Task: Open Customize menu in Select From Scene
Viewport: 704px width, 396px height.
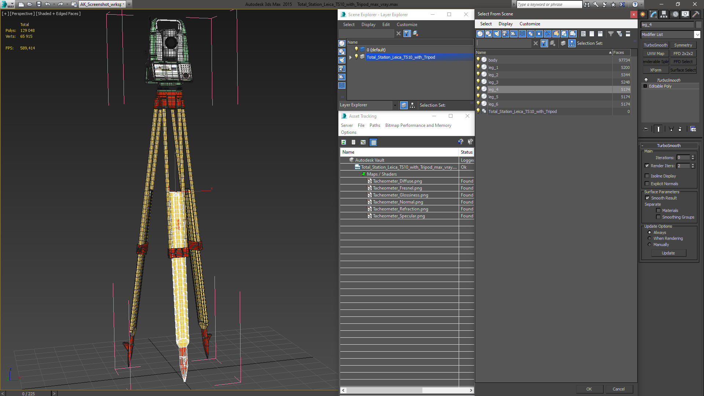Action: (529, 24)
